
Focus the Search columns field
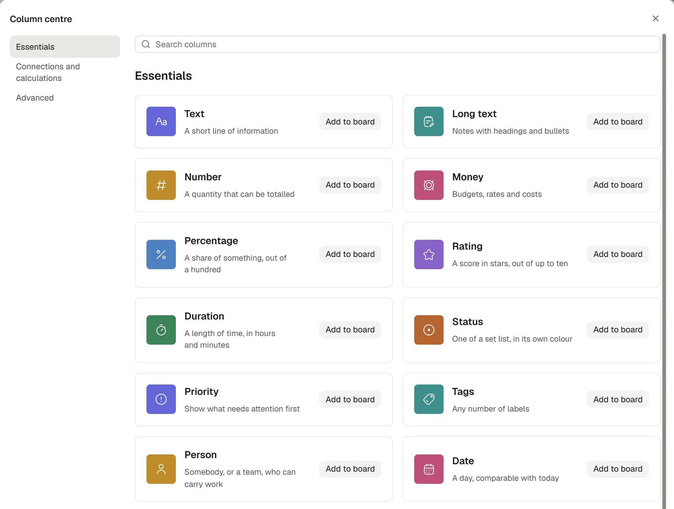pyautogui.click(x=397, y=44)
